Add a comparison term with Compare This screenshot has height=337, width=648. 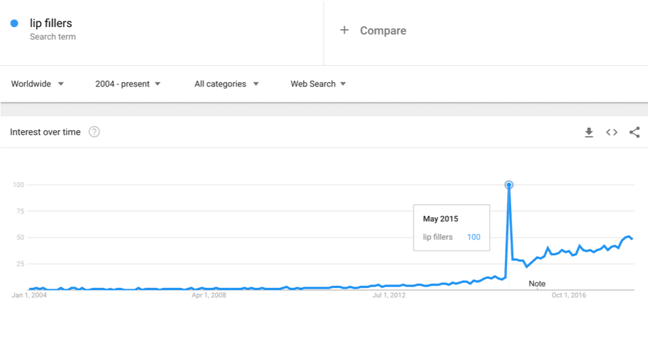pos(383,30)
